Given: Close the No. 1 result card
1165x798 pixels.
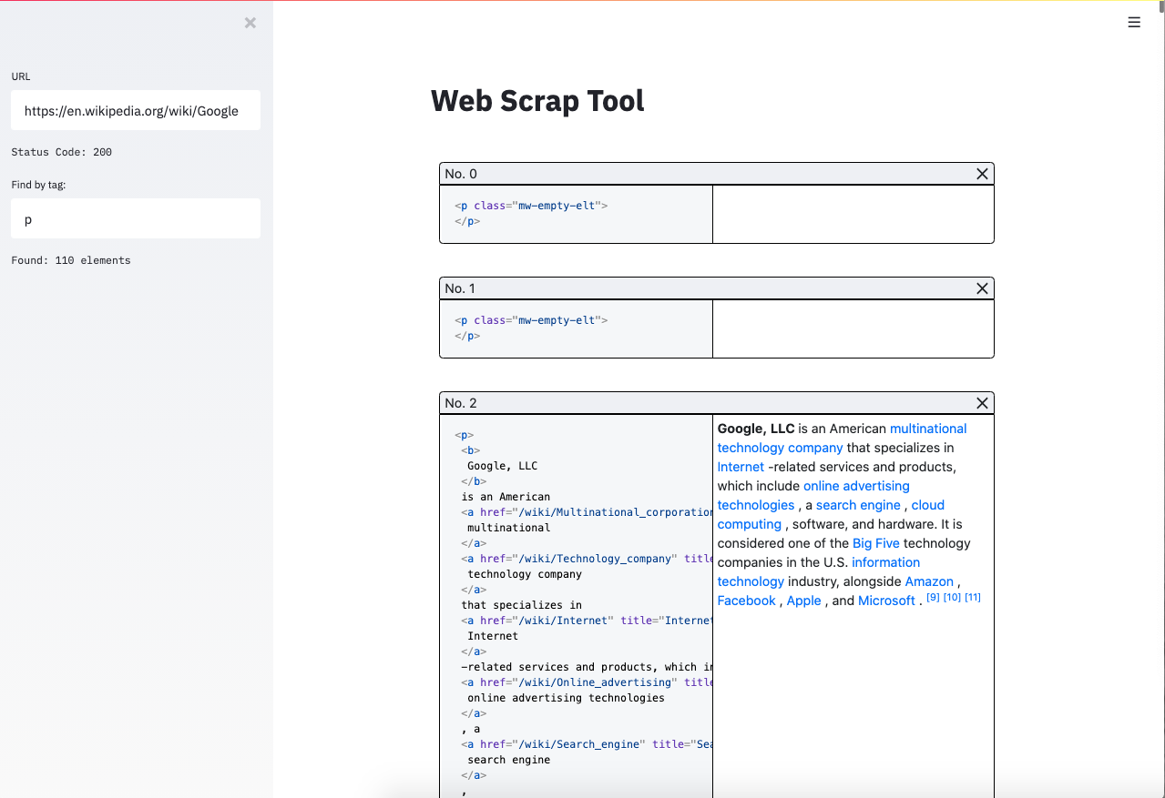Looking at the screenshot, I should click(x=982, y=288).
